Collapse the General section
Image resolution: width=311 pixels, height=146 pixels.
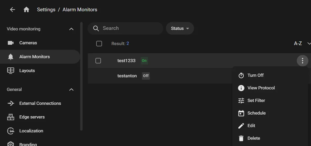coord(71,90)
